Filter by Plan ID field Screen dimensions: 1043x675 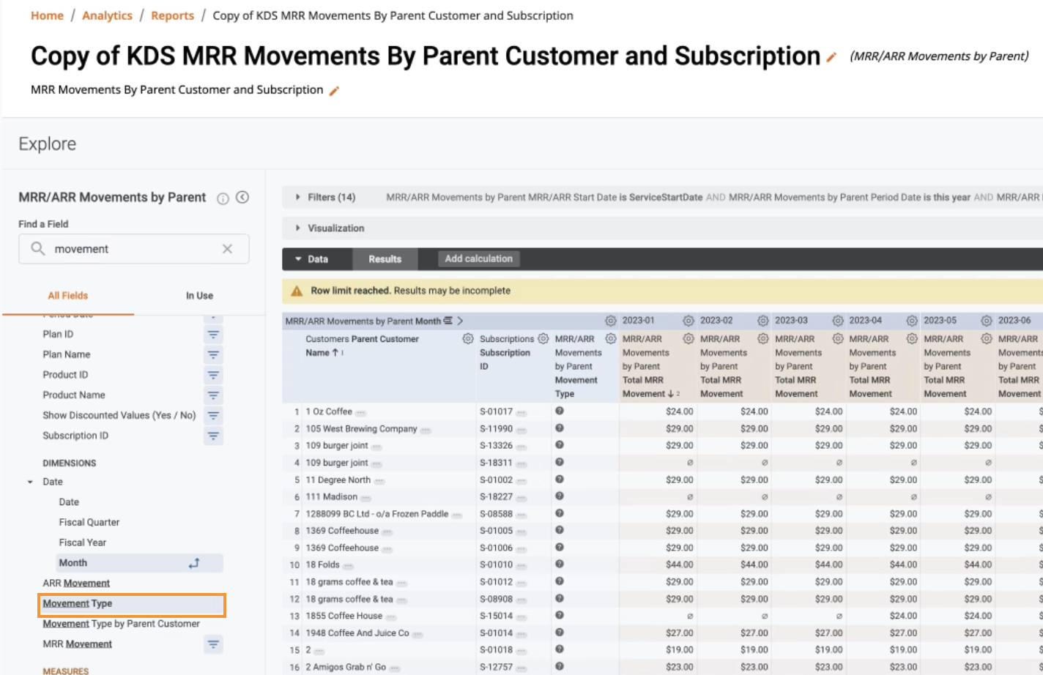(213, 335)
